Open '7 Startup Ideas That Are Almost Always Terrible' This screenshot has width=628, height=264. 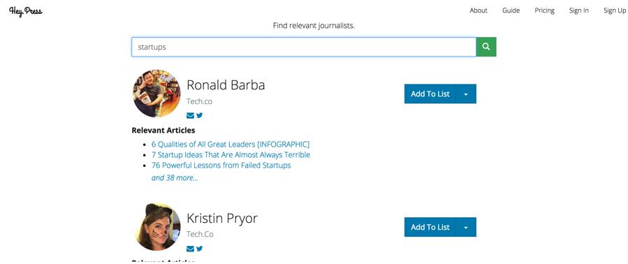click(231, 154)
